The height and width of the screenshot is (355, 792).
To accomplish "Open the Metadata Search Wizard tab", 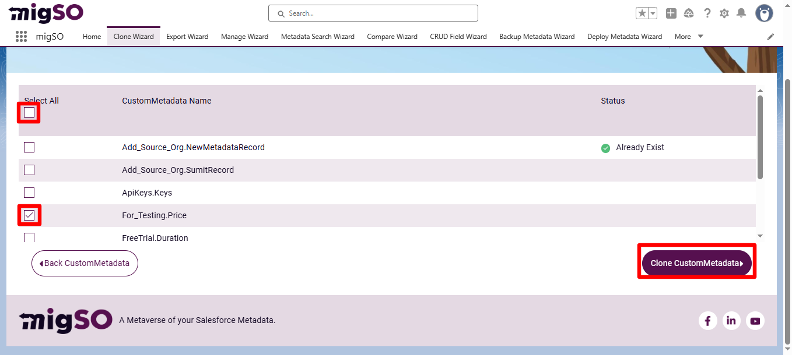I will (318, 37).
